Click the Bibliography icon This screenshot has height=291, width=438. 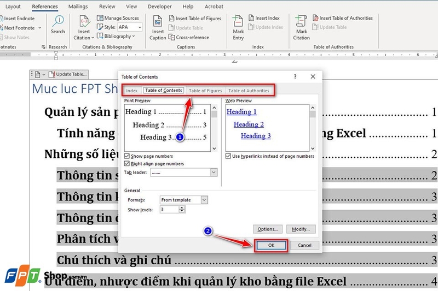pyautogui.click(x=100, y=36)
